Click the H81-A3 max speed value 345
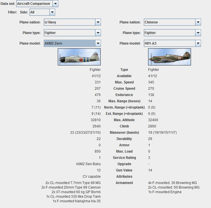 point(151,82)
